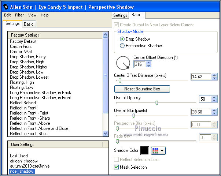Select the Drop Shadow, Higher preset
The height and width of the screenshot is (176, 221).
(x=29, y=67)
